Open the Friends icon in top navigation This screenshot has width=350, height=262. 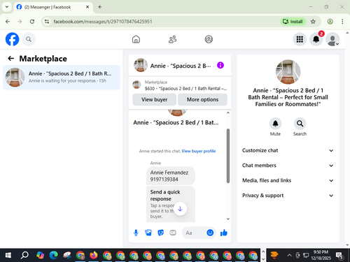[172, 39]
